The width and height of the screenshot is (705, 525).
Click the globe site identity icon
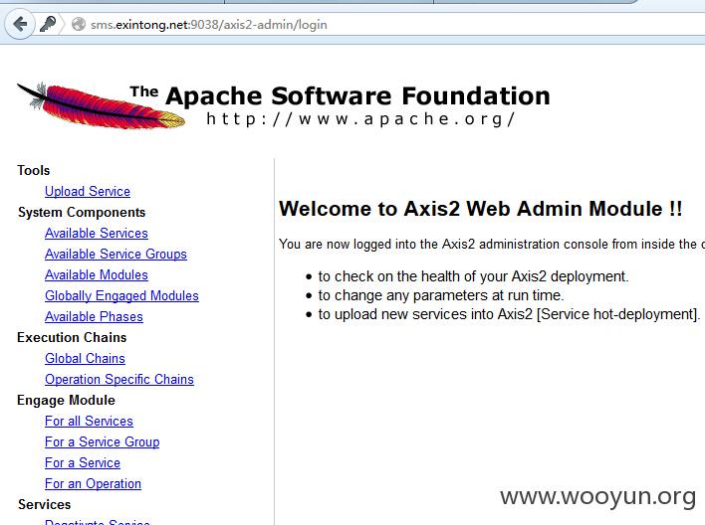(x=79, y=24)
